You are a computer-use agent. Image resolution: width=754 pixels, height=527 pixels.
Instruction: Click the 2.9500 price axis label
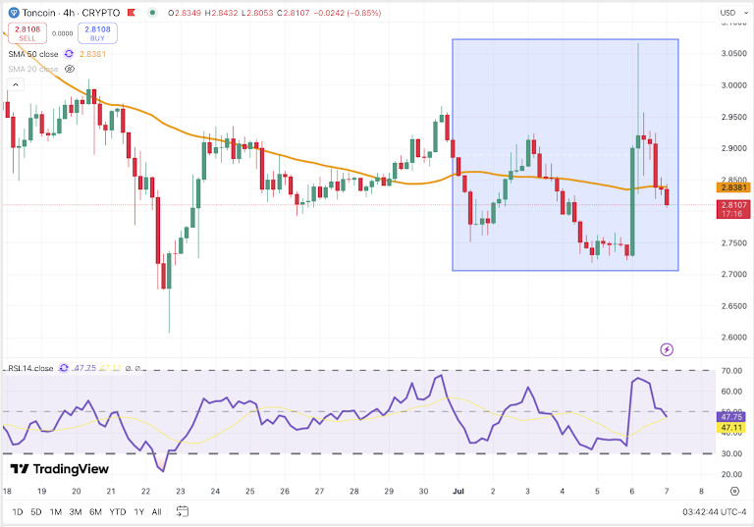733,117
